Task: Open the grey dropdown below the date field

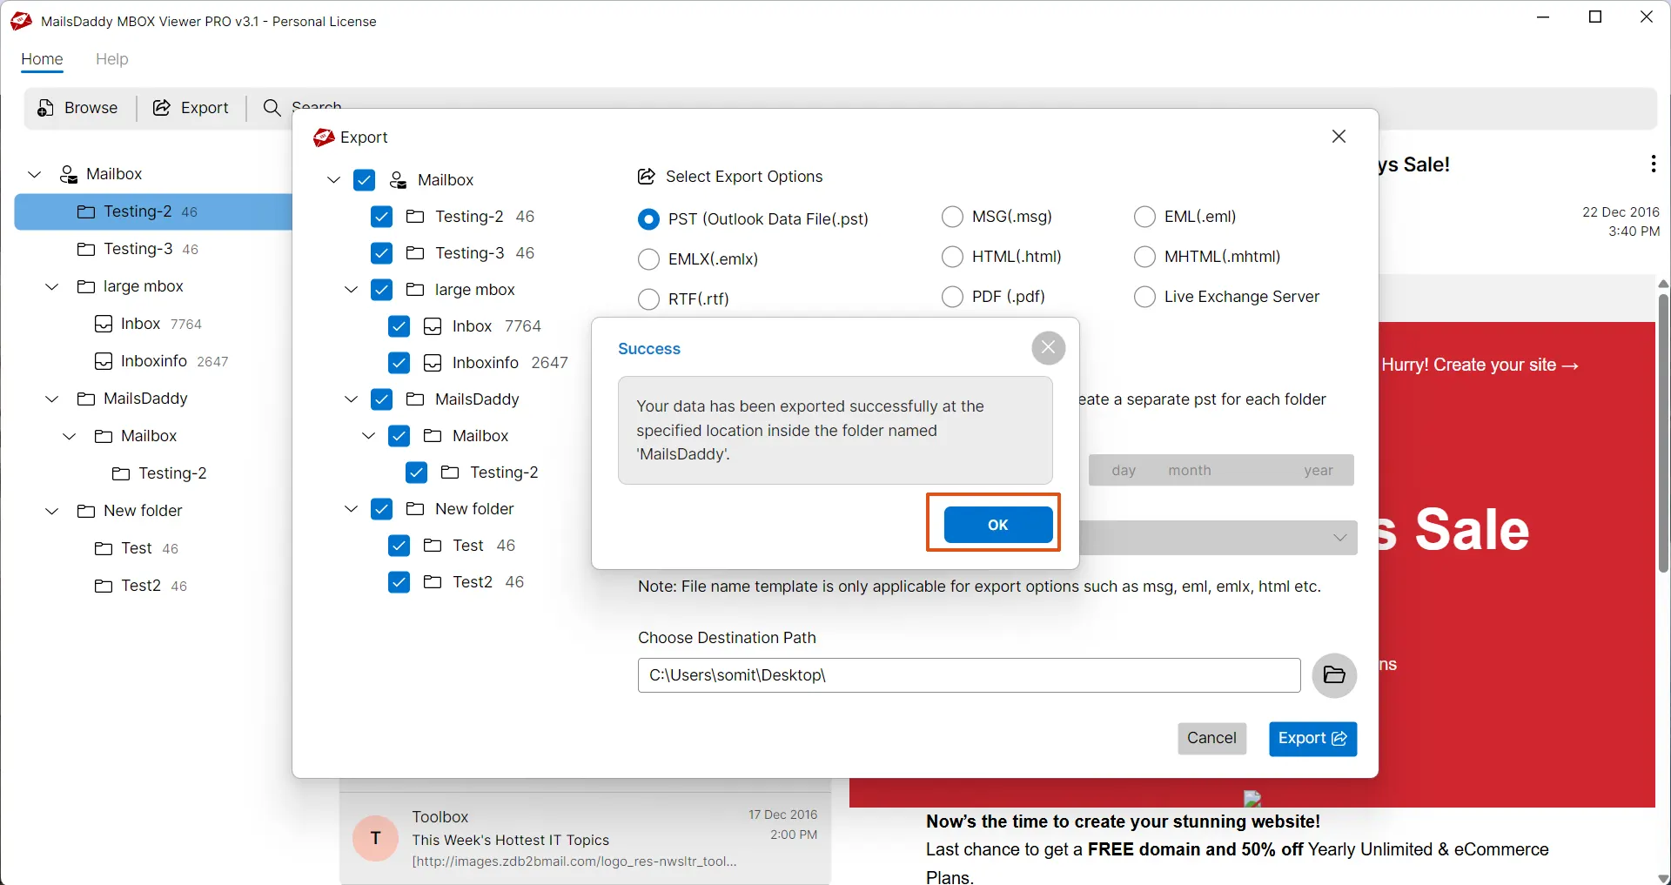Action: point(1218,538)
